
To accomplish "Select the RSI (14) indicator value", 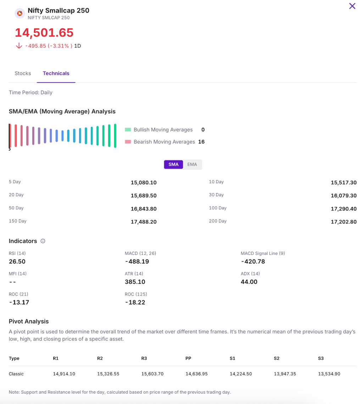I will coord(17,262).
